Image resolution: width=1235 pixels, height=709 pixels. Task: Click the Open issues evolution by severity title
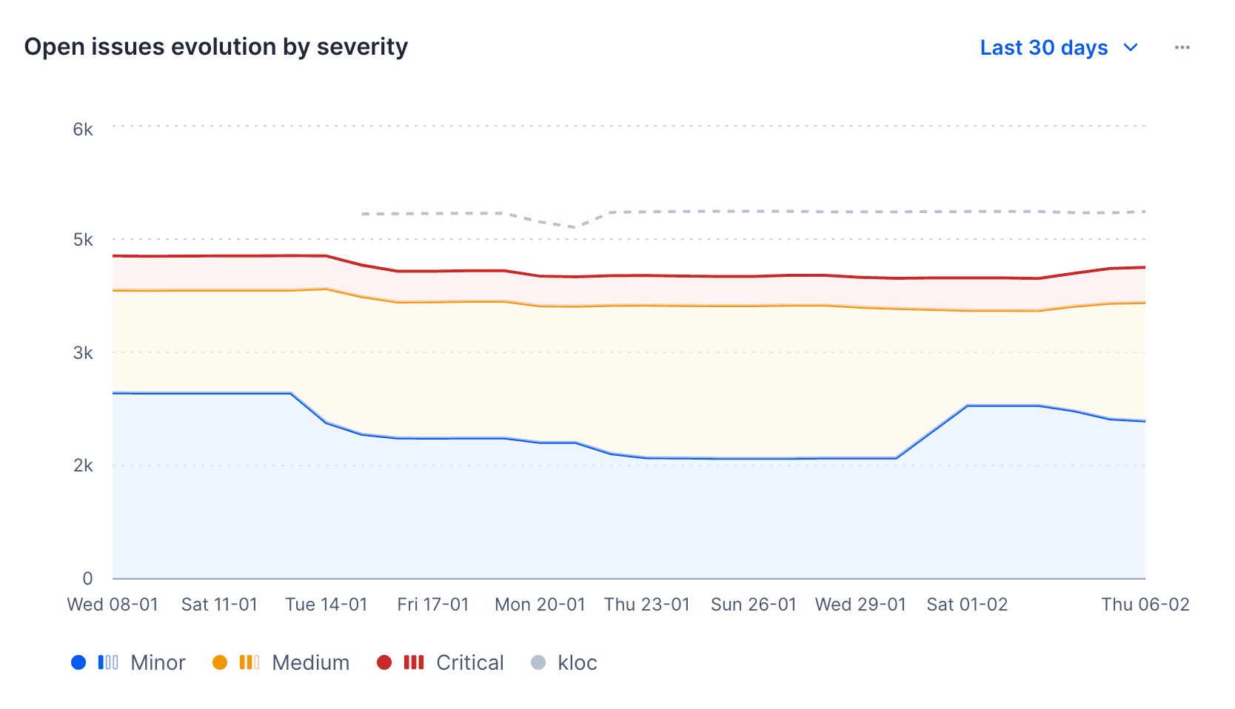tap(216, 46)
